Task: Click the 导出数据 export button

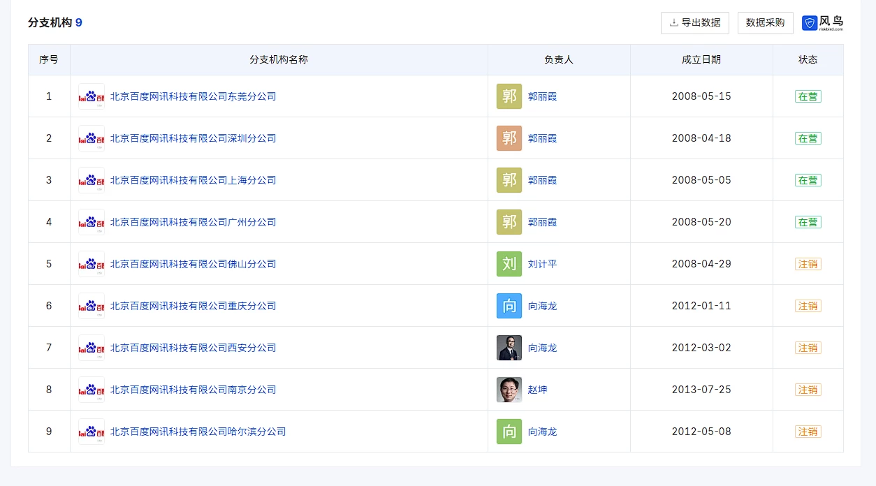Action: [694, 22]
